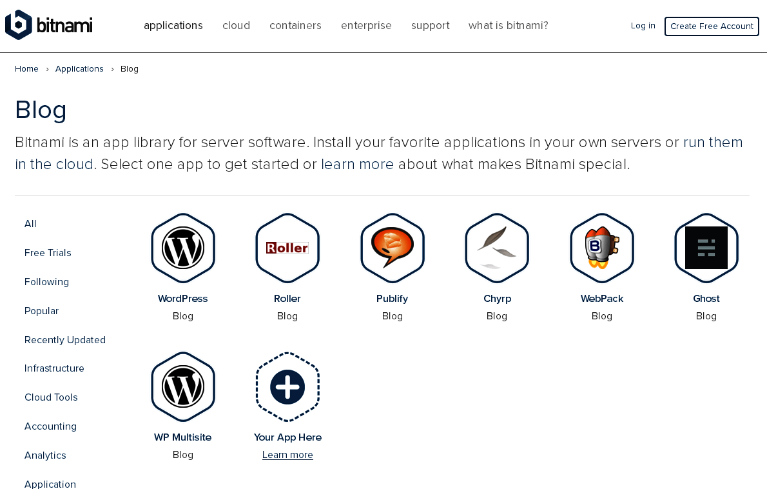Select the Roller blog icon
Screen dimensions: 767x489
[x=287, y=248]
